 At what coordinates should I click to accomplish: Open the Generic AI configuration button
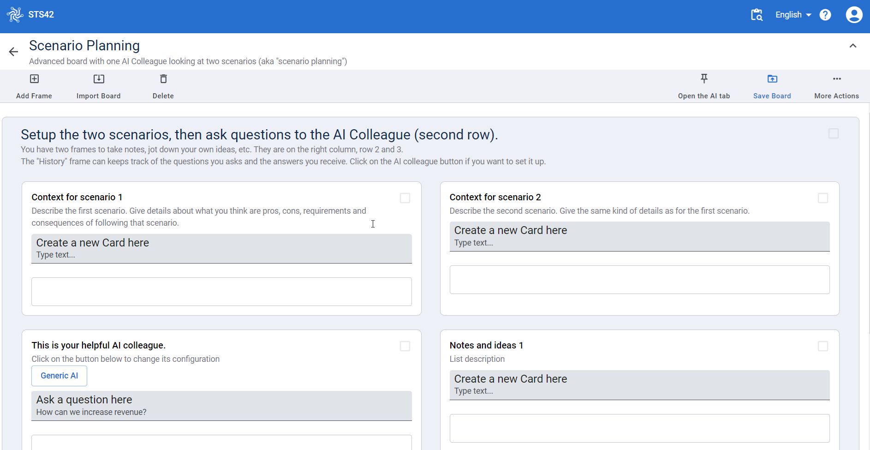(59, 376)
